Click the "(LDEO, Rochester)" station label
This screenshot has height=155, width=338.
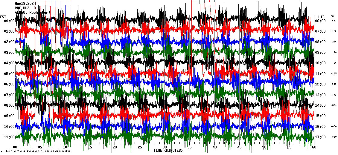pos(33,13)
